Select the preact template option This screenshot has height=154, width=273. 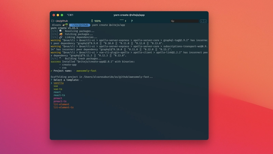click(58, 98)
